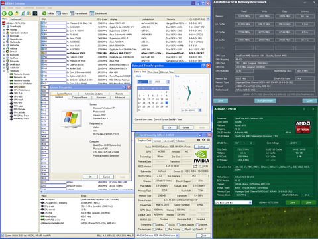Image resolution: width=318 pixels, height=239 pixels.
Task: Toggle CUDA checkbox in GPU-Z
Action: [x=167, y=225]
